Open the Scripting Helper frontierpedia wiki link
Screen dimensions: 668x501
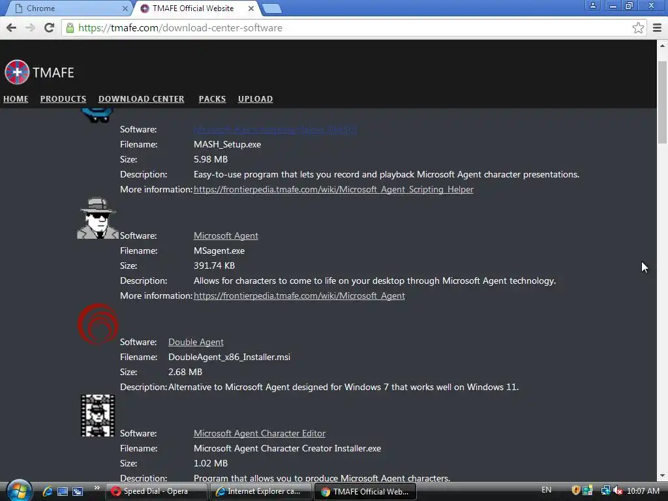(x=333, y=189)
